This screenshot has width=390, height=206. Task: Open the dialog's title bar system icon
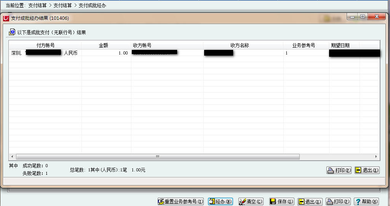[x=6, y=18]
